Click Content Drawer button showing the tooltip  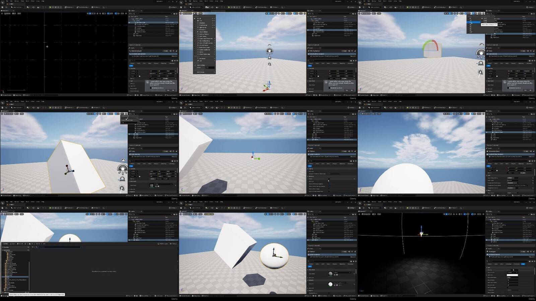5,296
